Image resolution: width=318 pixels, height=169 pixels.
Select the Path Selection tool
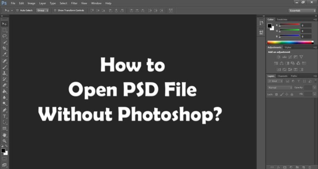[4, 122]
